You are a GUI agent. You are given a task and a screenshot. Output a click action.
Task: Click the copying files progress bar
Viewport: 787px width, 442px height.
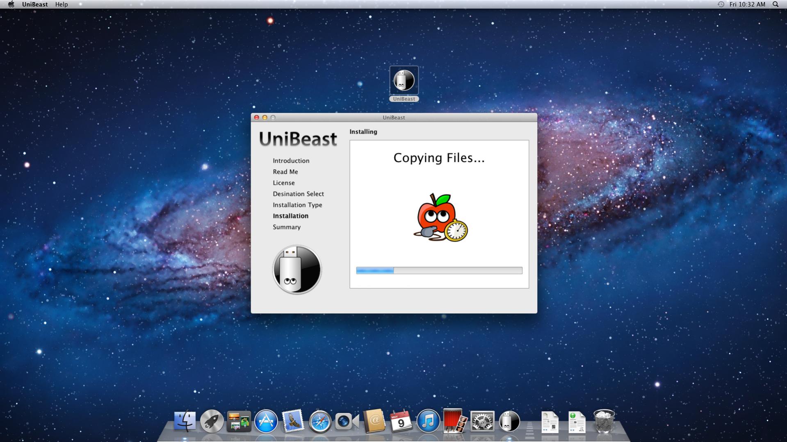[x=439, y=270]
